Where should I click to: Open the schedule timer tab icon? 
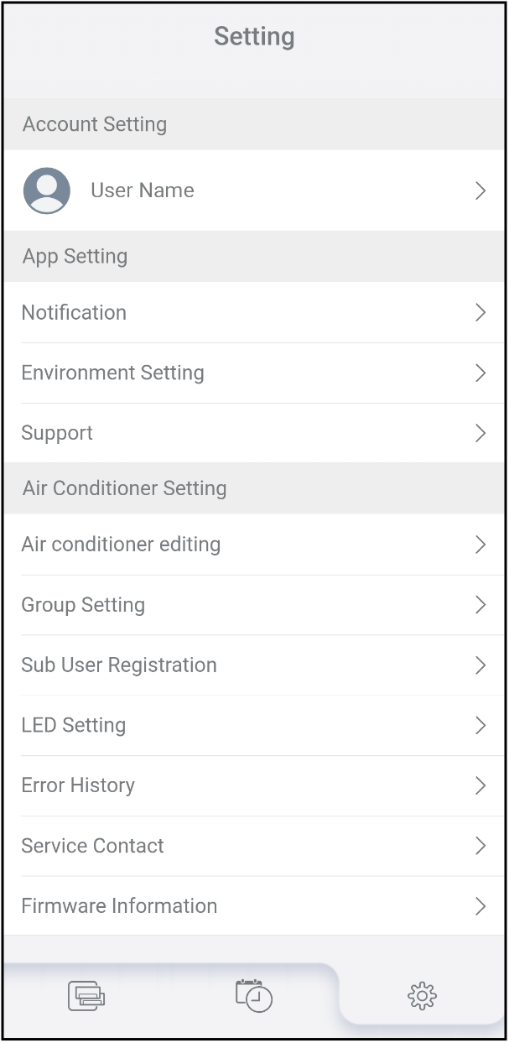coord(254,995)
